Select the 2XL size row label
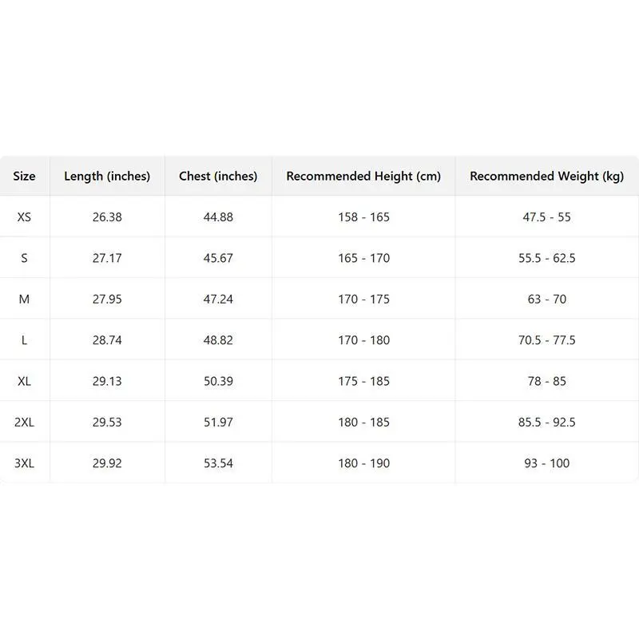The image size is (639, 639). coord(24,422)
